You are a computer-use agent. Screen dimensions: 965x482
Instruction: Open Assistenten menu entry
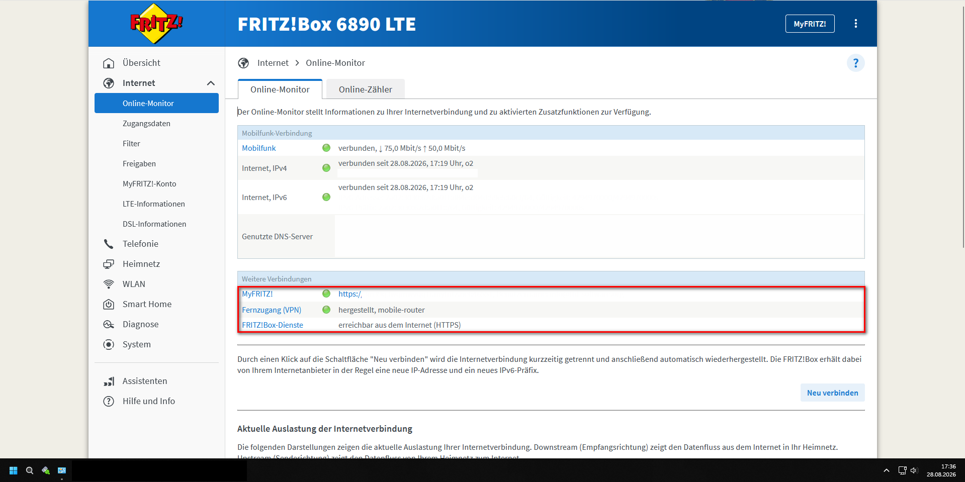pos(145,381)
